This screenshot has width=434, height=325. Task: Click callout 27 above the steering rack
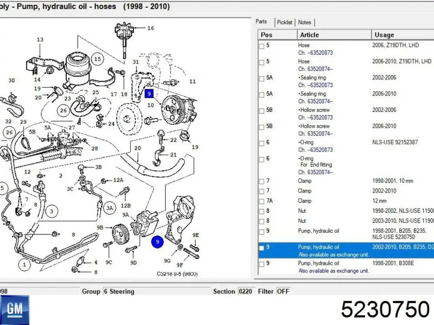click(x=72, y=128)
